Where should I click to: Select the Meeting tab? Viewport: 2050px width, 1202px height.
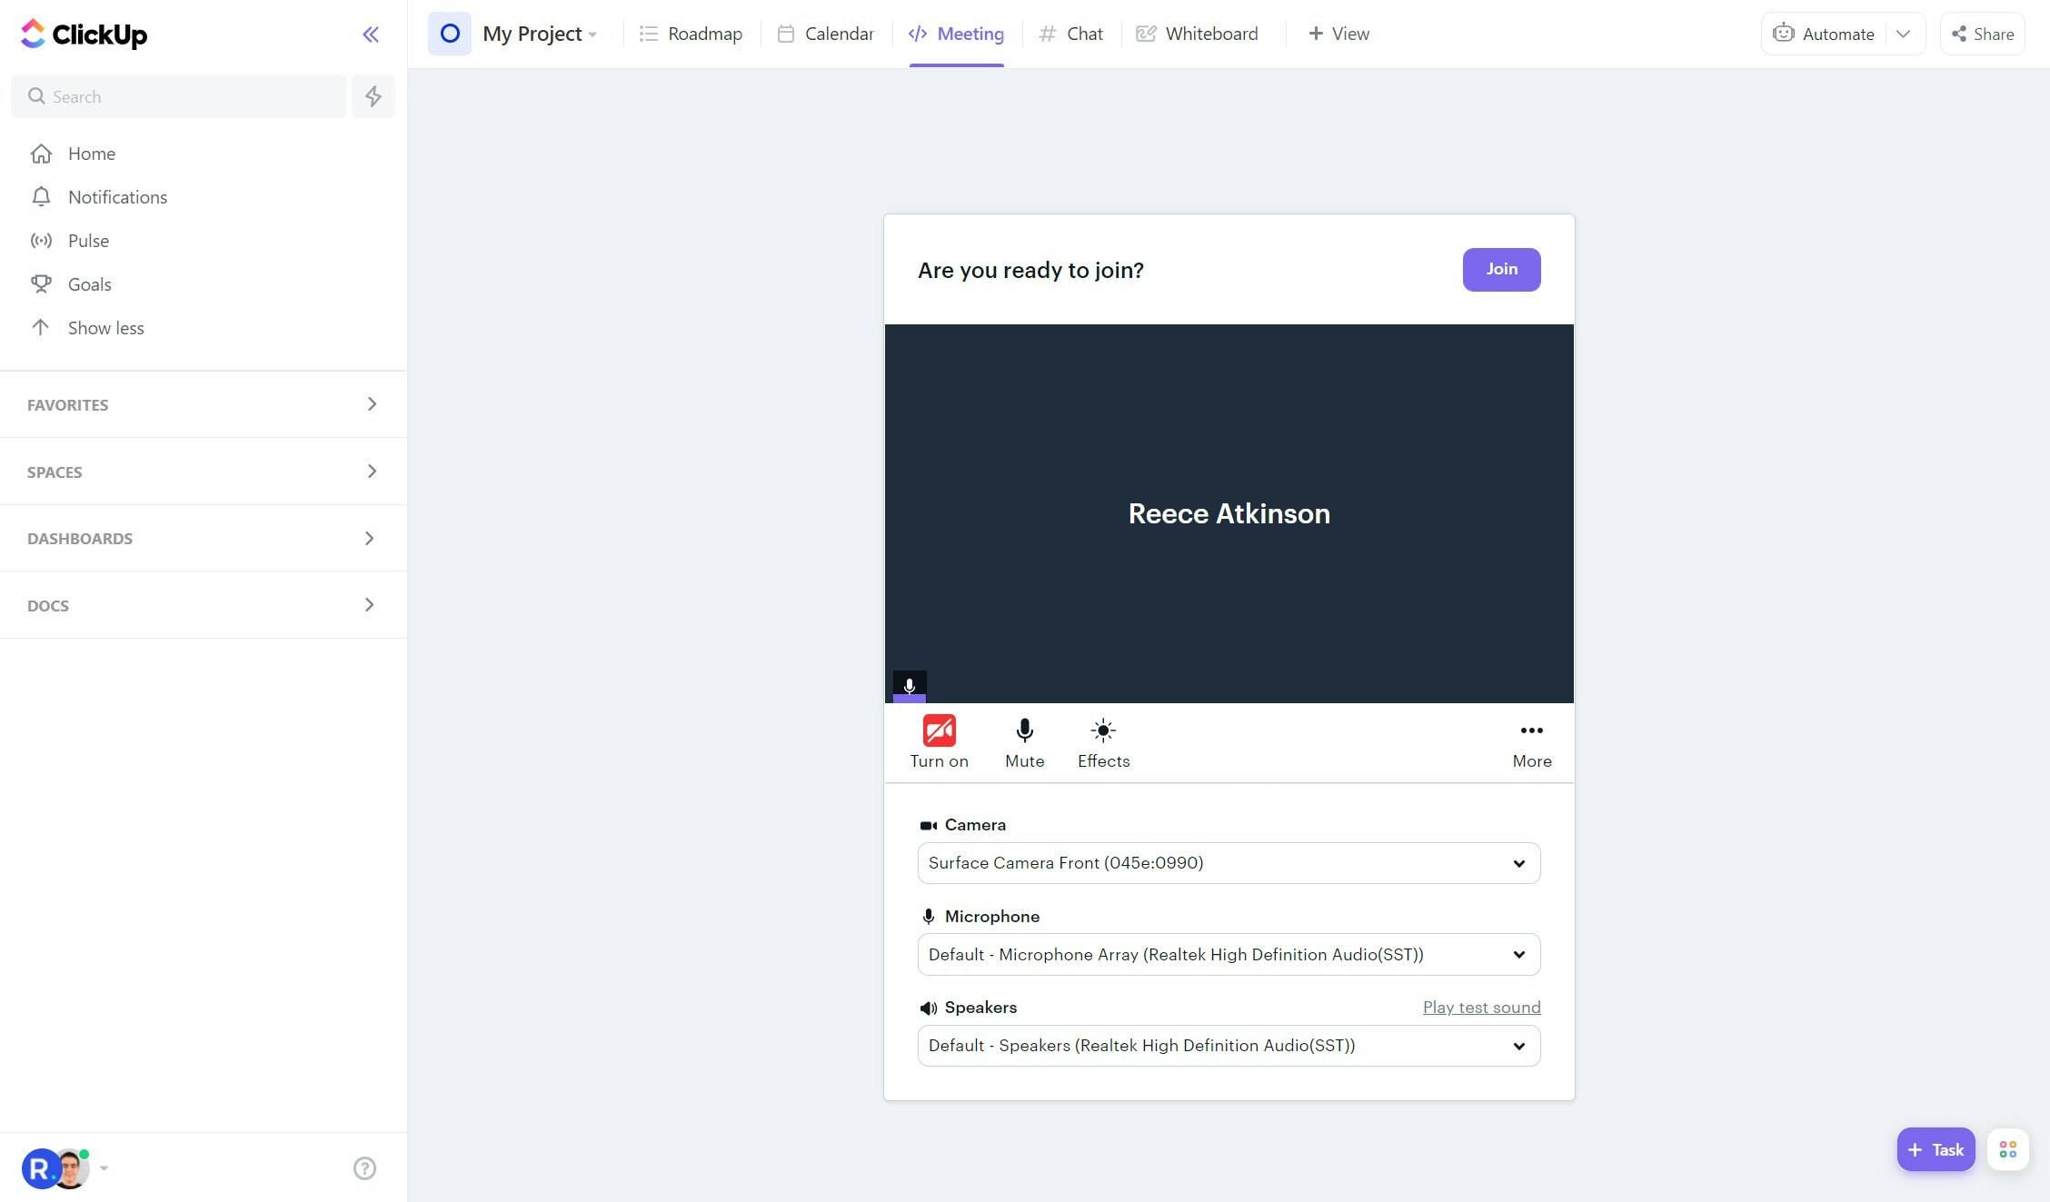[956, 34]
